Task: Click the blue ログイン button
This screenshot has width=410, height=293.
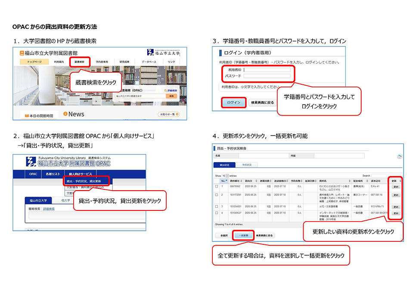Action: [x=233, y=102]
